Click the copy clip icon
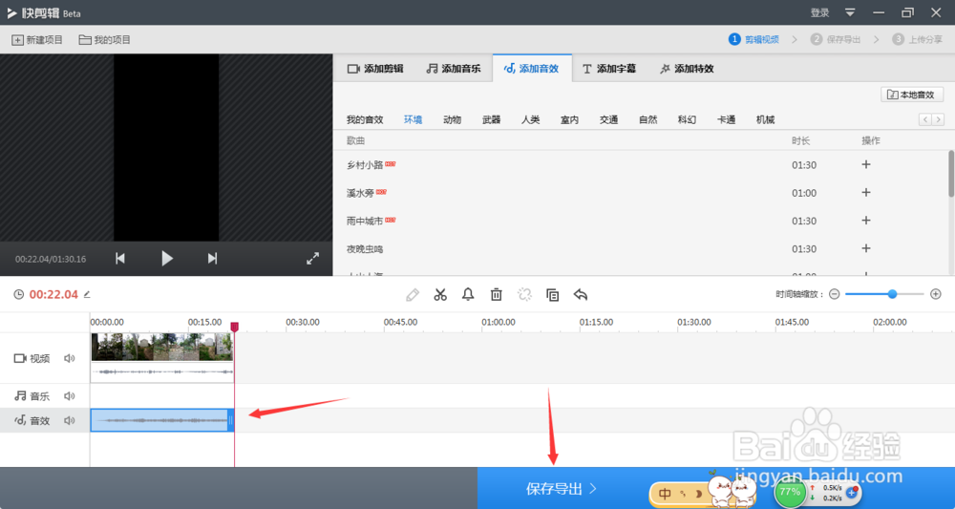Image resolution: width=955 pixels, height=509 pixels. click(552, 295)
